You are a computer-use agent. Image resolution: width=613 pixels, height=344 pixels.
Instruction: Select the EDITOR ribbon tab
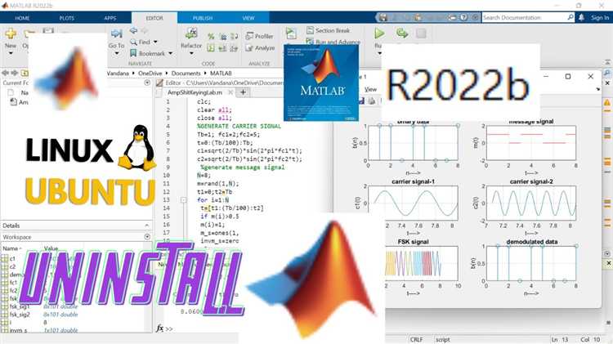[x=154, y=18]
